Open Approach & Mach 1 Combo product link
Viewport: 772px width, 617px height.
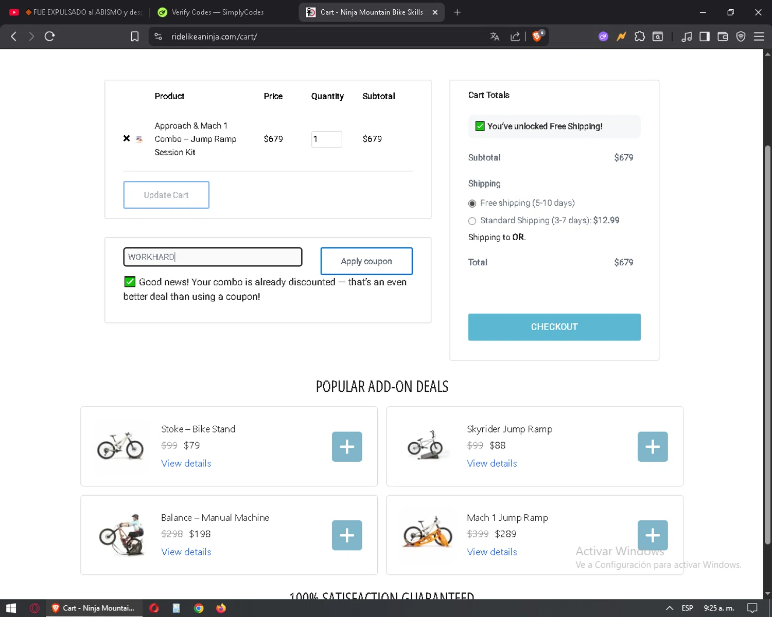click(x=196, y=139)
